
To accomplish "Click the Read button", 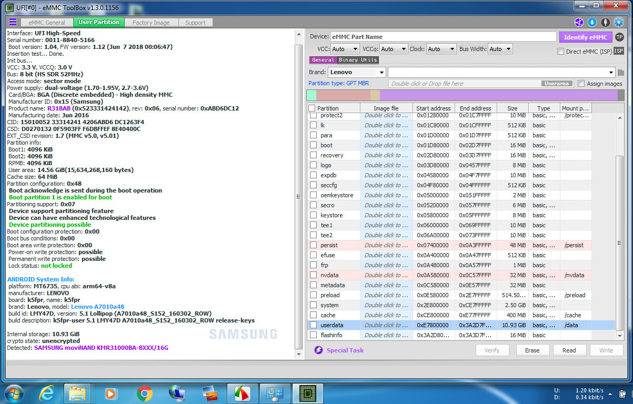I will (569, 350).
